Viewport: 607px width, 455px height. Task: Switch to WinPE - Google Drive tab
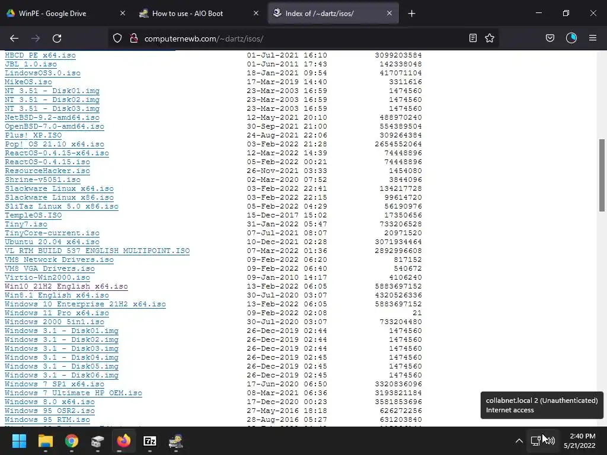(x=66, y=13)
